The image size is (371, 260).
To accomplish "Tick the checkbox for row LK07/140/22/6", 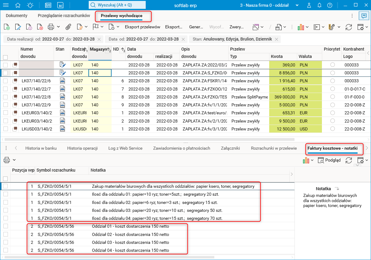I will tap(5, 81).
